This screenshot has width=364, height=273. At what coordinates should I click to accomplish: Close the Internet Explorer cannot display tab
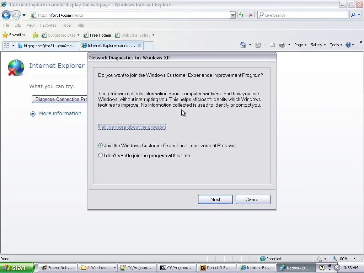click(x=139, y=45)
